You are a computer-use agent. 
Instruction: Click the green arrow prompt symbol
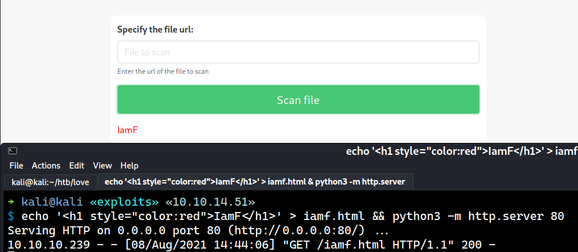(x=11, y=202)
